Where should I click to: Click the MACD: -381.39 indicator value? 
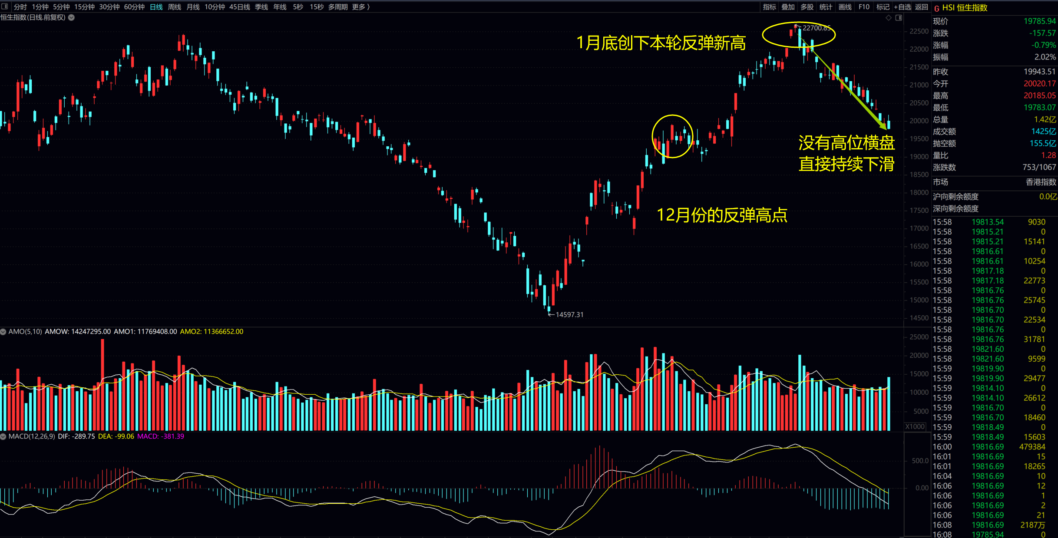click(x=161, y=436)
